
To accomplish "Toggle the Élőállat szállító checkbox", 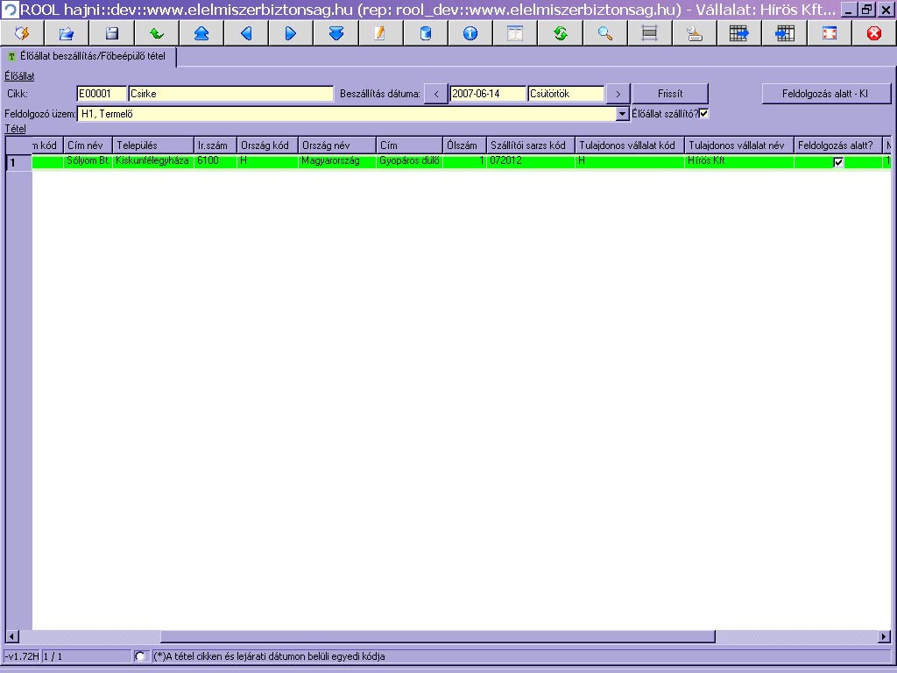I will (x=703, y=113).
